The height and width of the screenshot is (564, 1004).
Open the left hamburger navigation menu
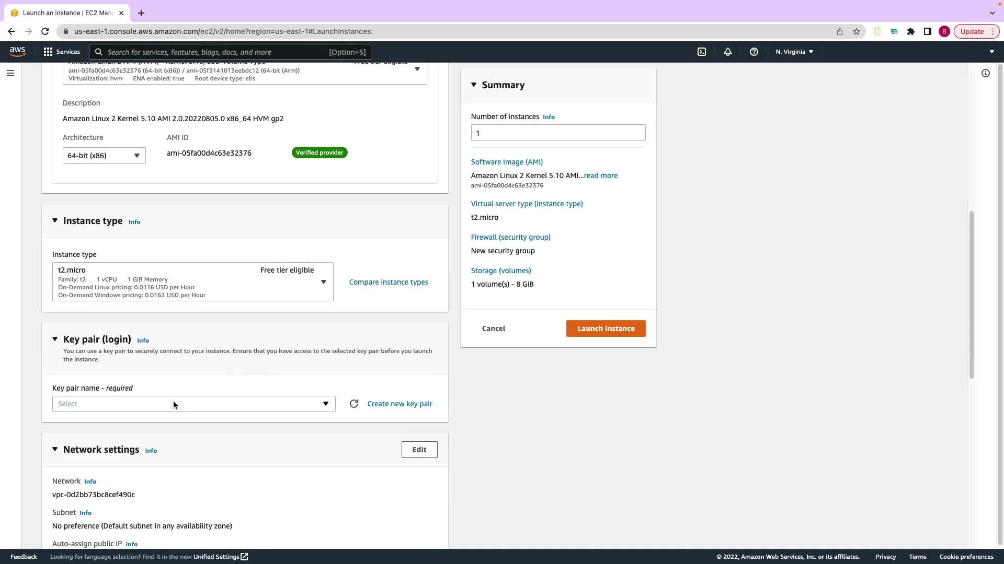coord(10,73)
